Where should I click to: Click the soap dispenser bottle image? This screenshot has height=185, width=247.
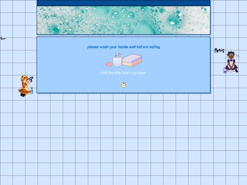click(x=117, y=59)
